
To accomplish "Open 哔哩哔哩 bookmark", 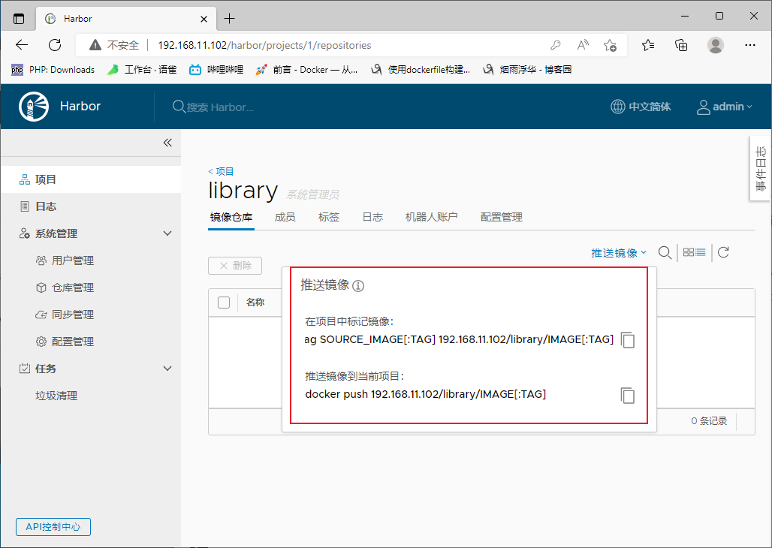I will [x=216, y=69].
